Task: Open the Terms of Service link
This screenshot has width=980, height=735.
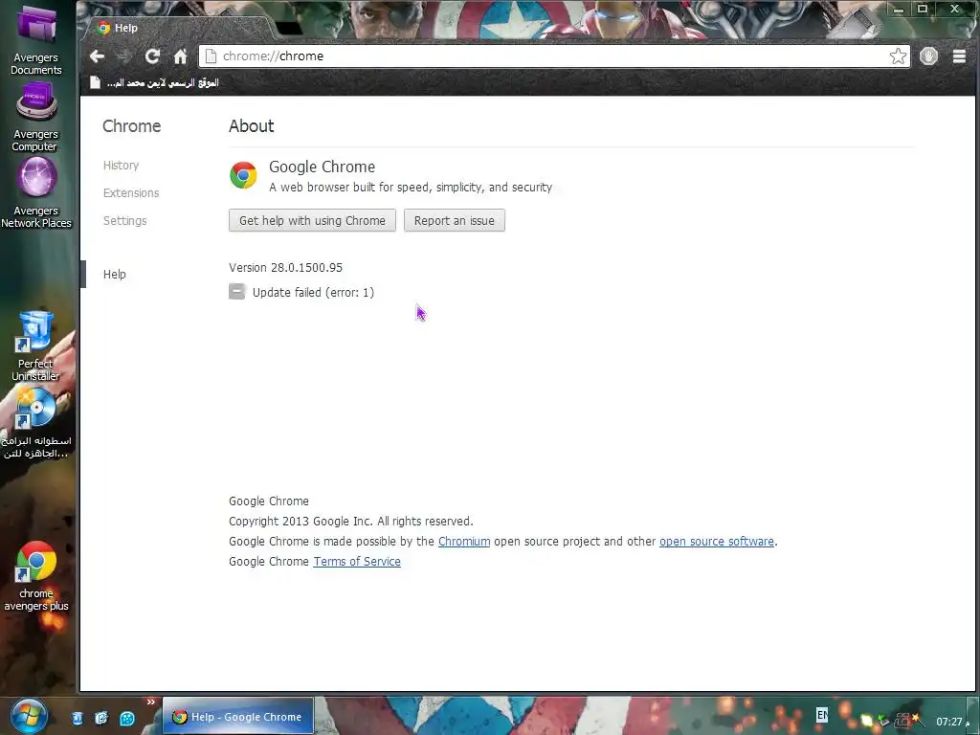Action: click(x=357, y=561)
